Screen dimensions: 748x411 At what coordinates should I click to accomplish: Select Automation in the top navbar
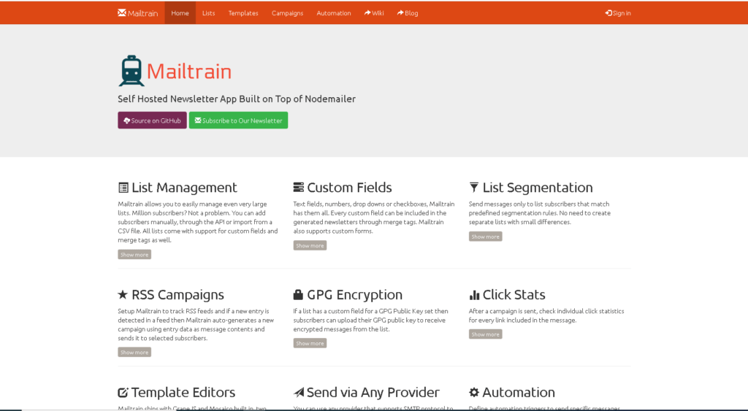coord(333,13)
